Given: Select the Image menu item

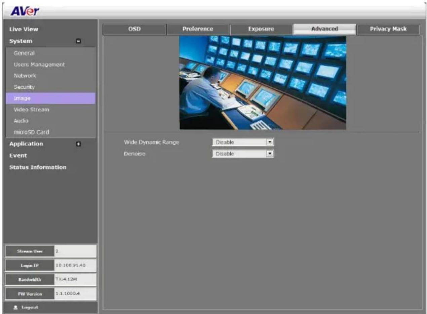Looking at the screenshot, I should pyautogui.click(x=51, y=99).
